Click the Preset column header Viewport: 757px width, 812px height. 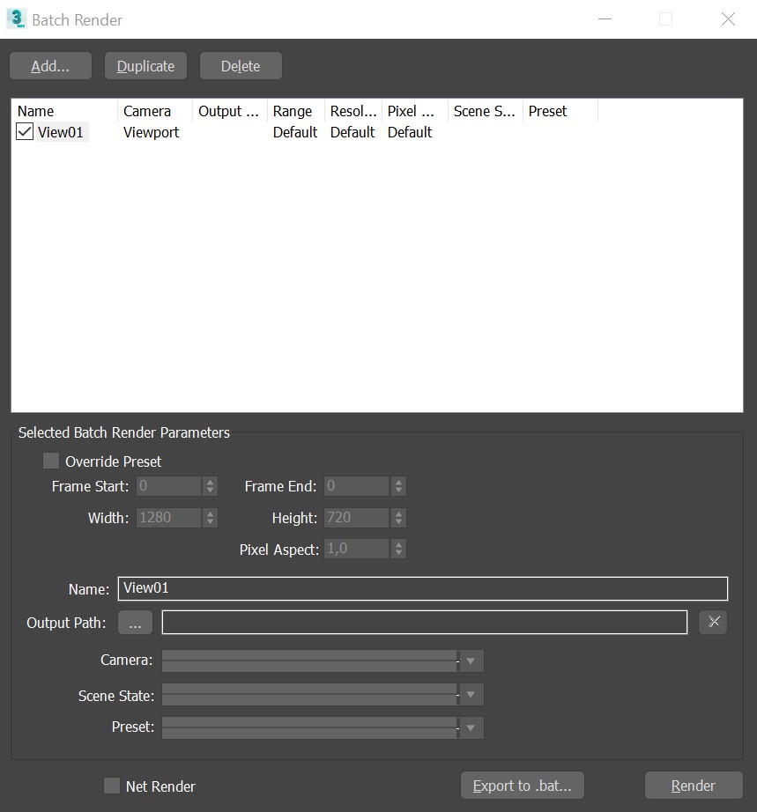click(x=560, y=111)
